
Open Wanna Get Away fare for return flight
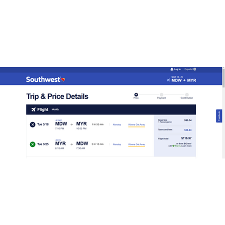click(136, 144)
